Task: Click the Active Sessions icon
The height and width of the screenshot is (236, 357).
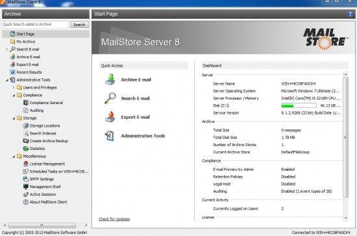Action: pyautogui.click(x=26, y=194)
